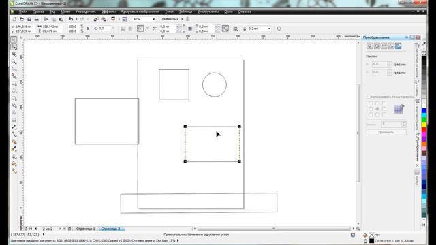Click the Применить button
The height and width of the screenshot is (245, 436).
(386, 133)
